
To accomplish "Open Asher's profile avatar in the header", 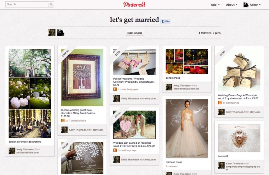I will tap(246, 5).
